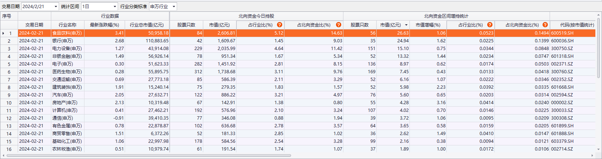Click sort arrow in 区间增持 市值(亿元) header
This screenshot has height=159, width=602.
point(406,25)
